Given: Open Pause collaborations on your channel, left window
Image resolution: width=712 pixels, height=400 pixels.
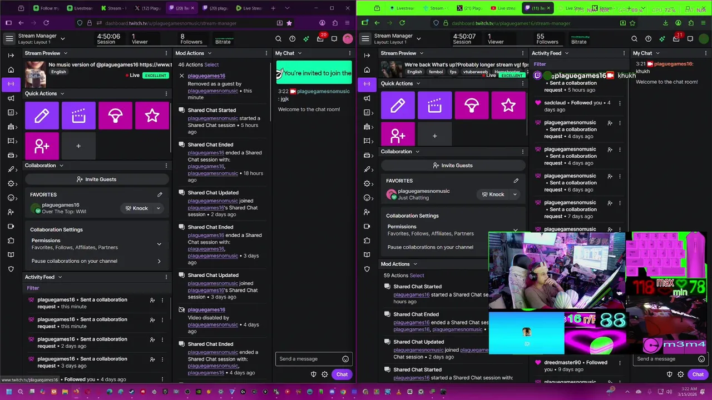Looking at the screenshot, I should click(x=96, y=261).
